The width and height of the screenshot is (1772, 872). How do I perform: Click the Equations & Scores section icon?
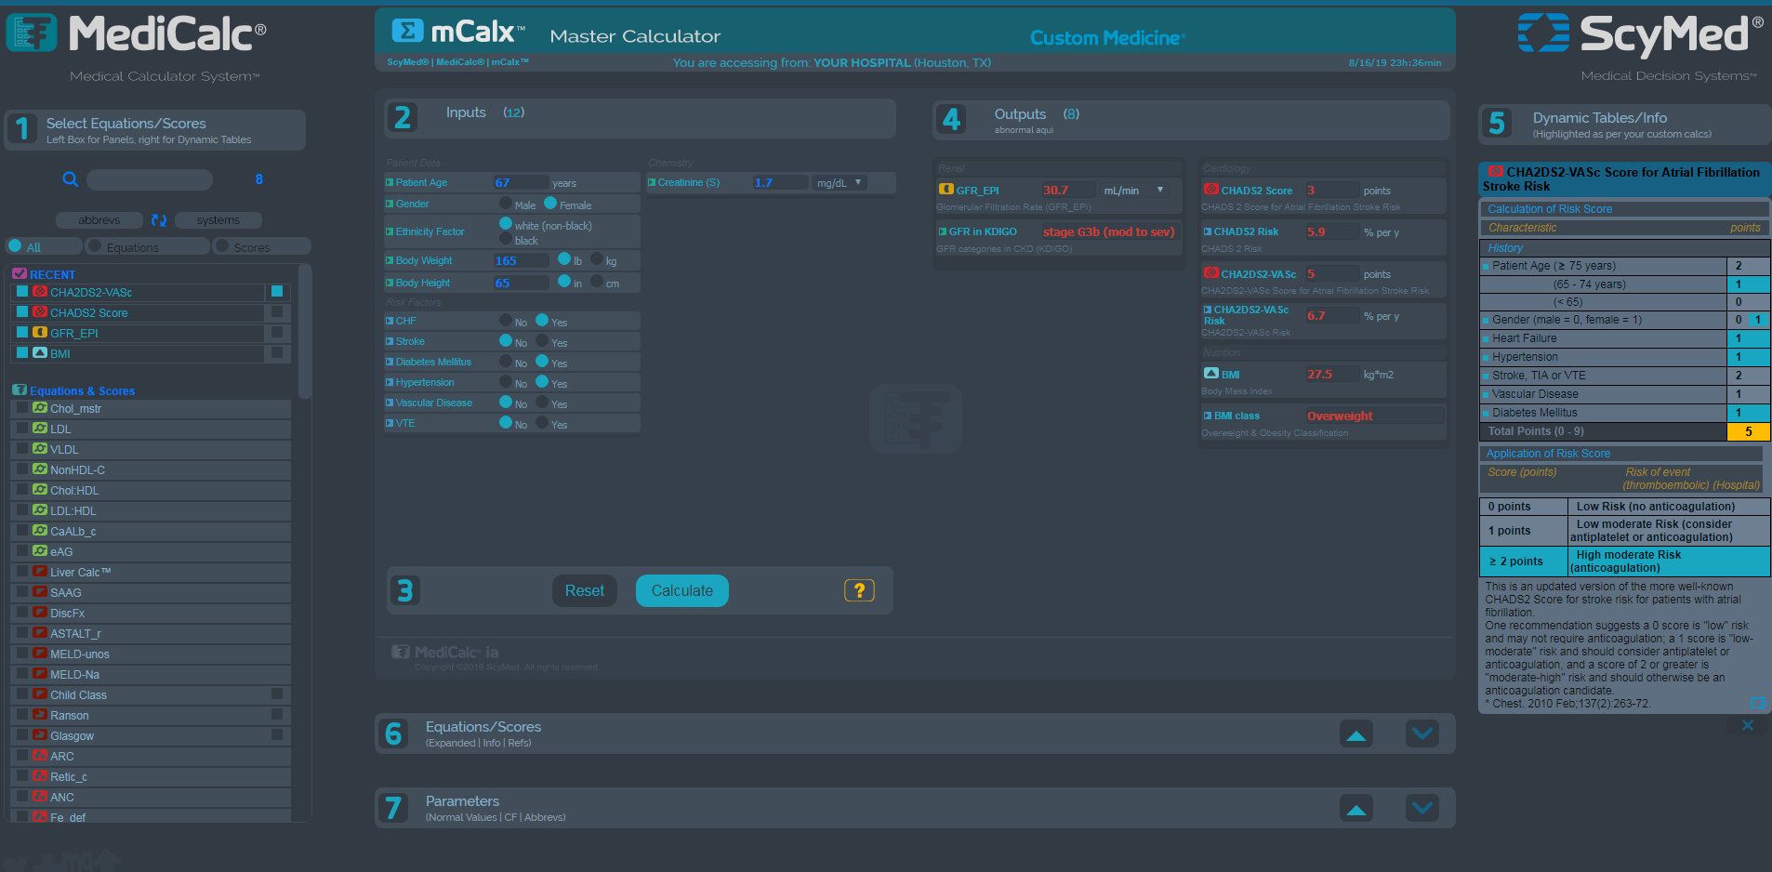[20, 390]
